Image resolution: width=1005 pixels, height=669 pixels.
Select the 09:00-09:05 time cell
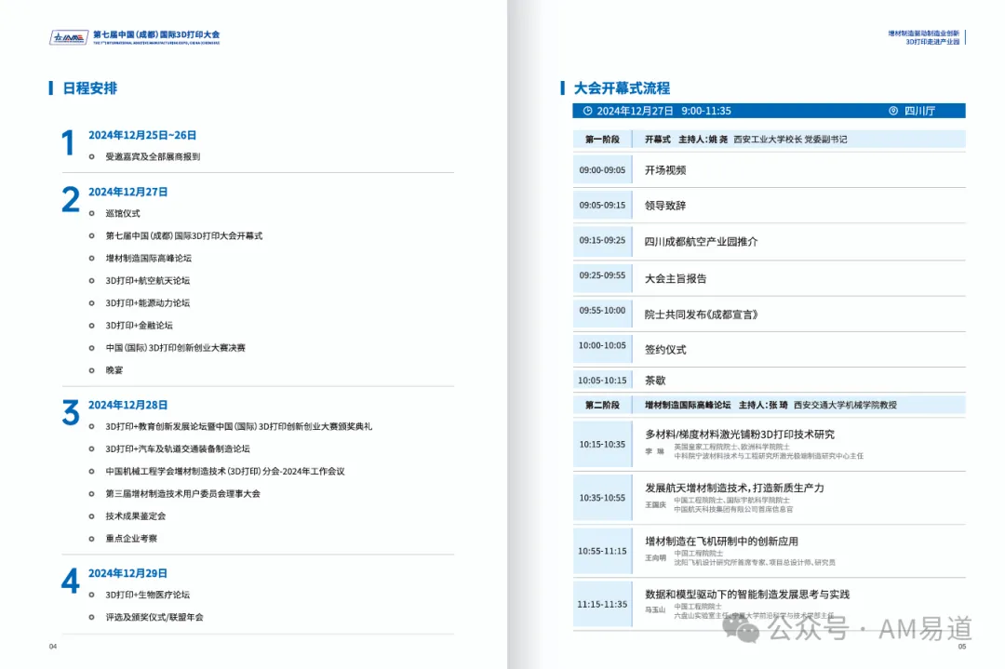coord(602,170)
